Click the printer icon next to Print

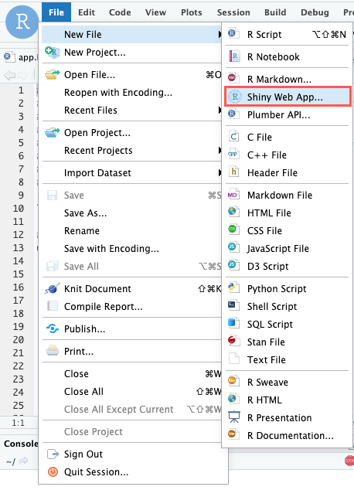(x=53, y=351)
